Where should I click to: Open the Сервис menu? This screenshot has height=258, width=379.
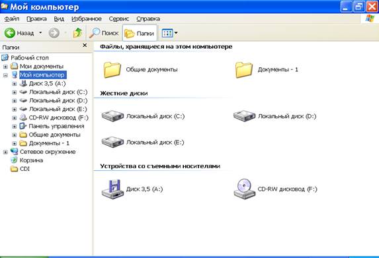coord(119,19)
